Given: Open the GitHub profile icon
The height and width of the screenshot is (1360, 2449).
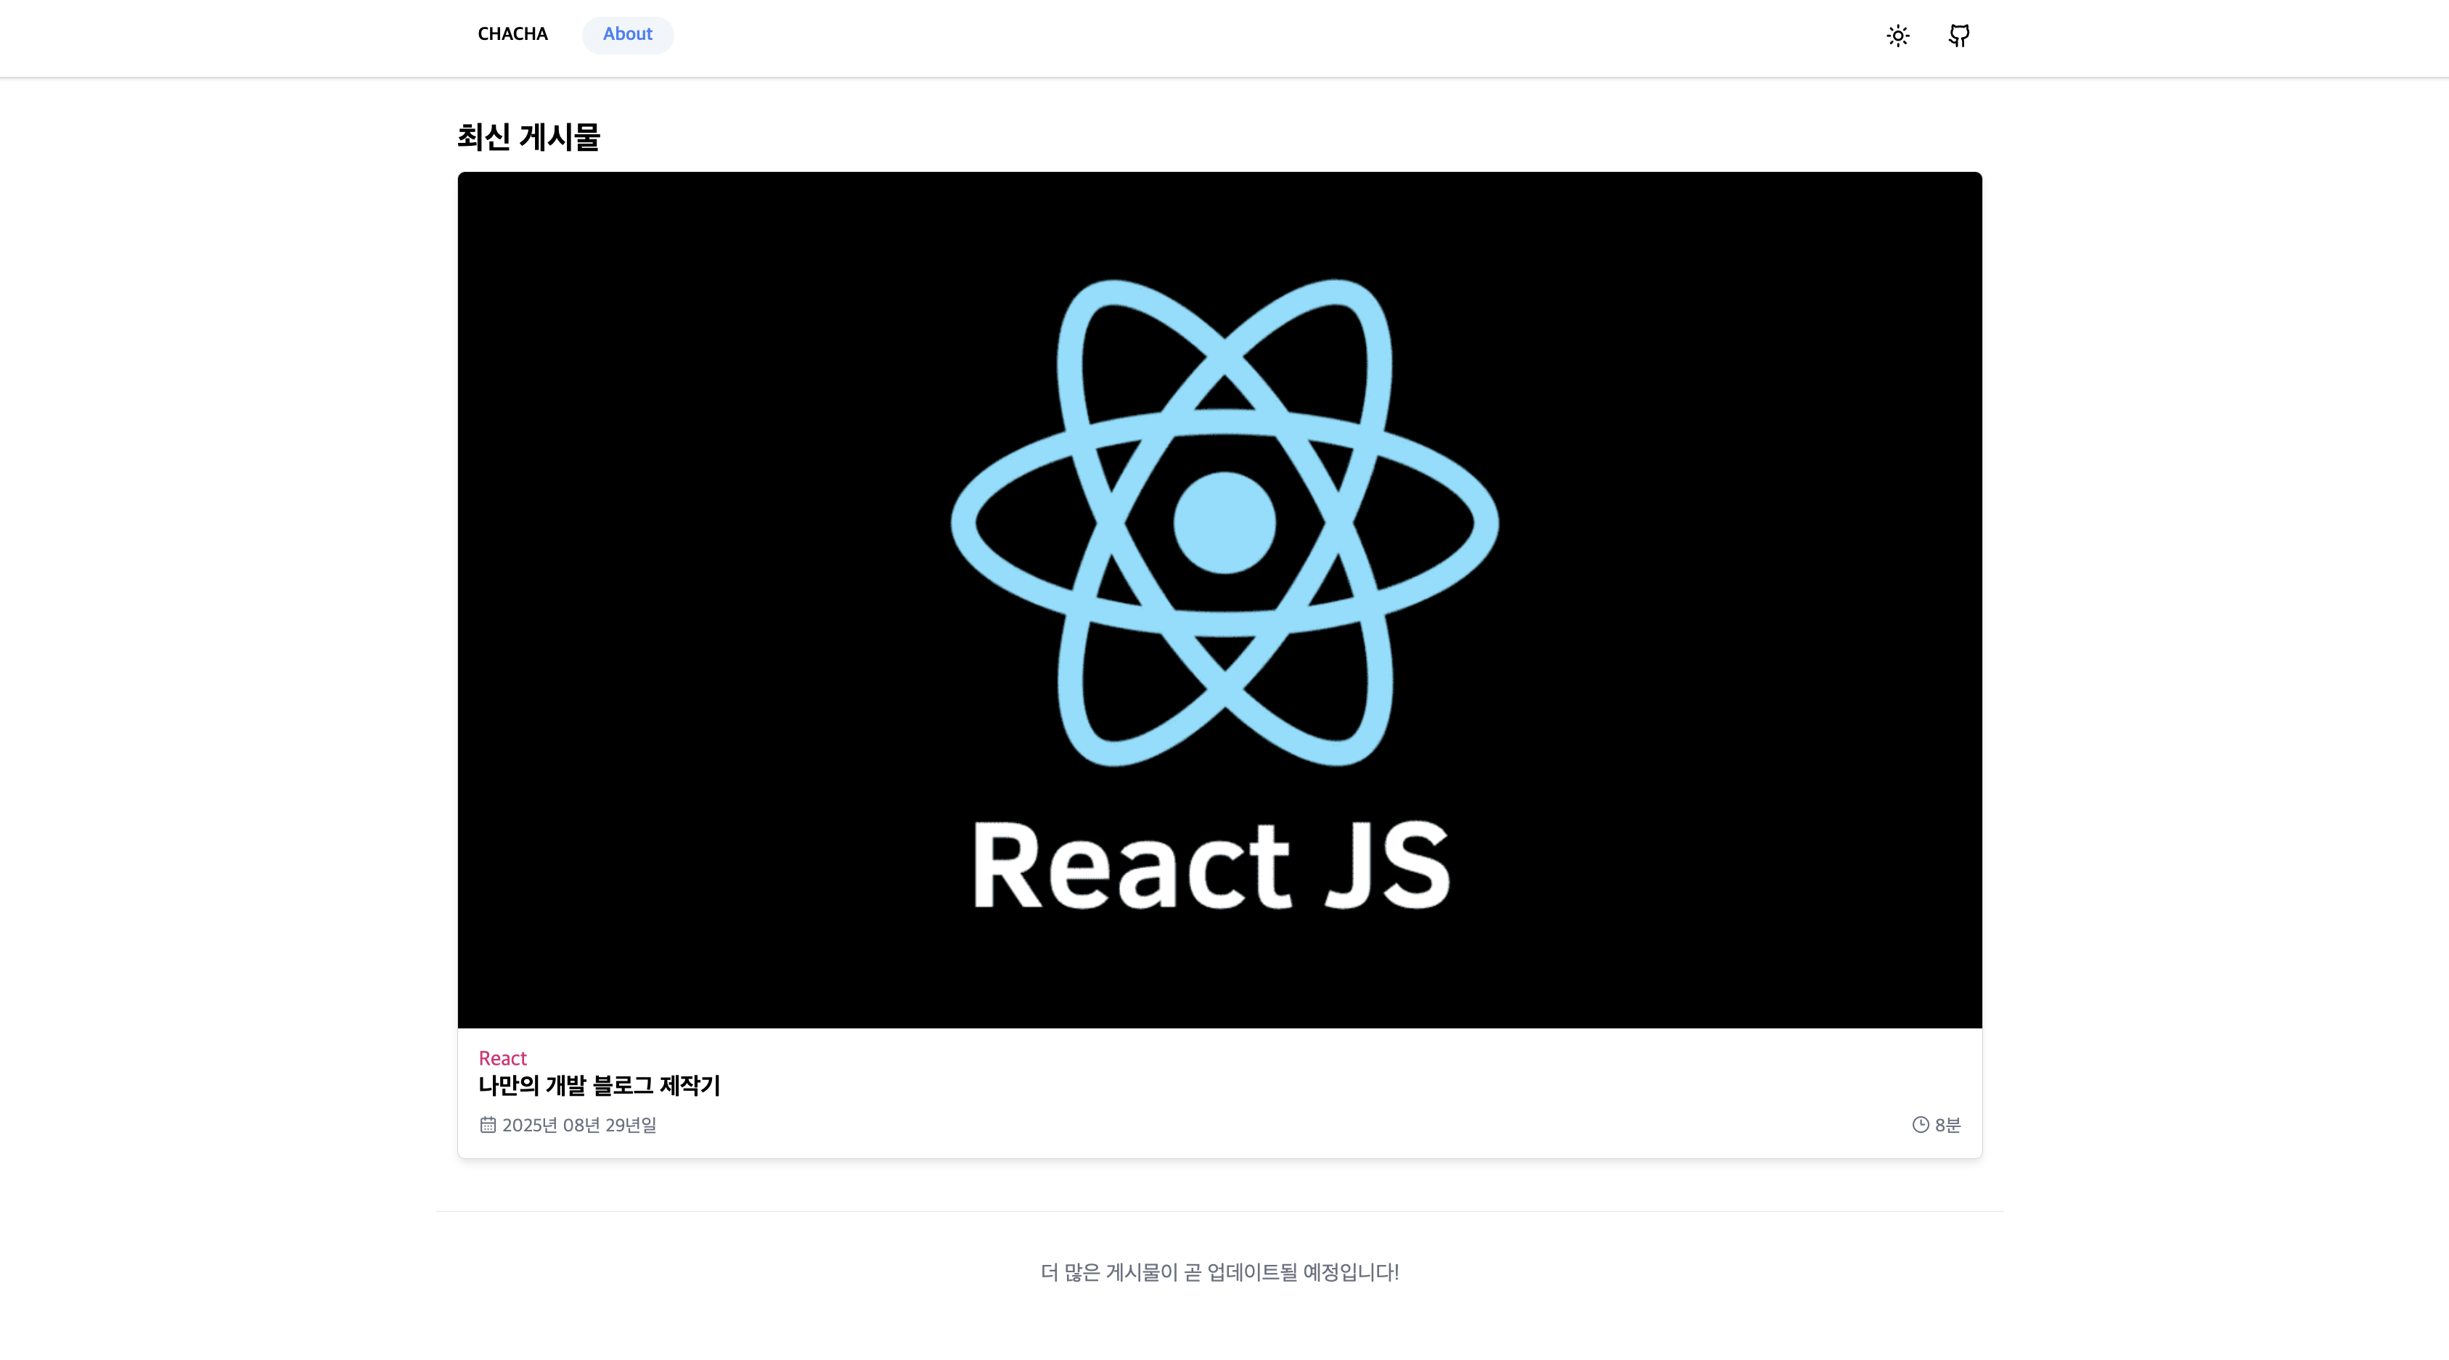Looking at the screenshot, I should 1958,36.
